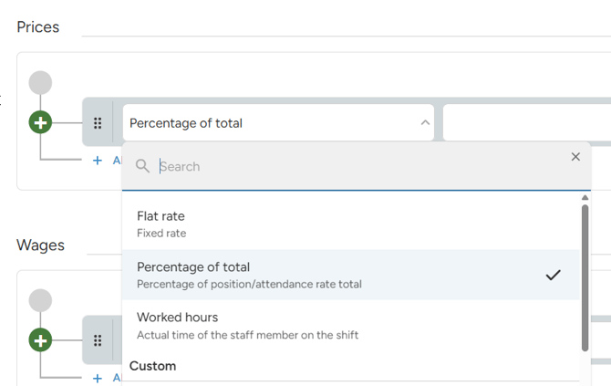Image resolution: width=611 pixels, height=386 pixels.
Task: Select the Flat rate option
Action: pos(351,224)
